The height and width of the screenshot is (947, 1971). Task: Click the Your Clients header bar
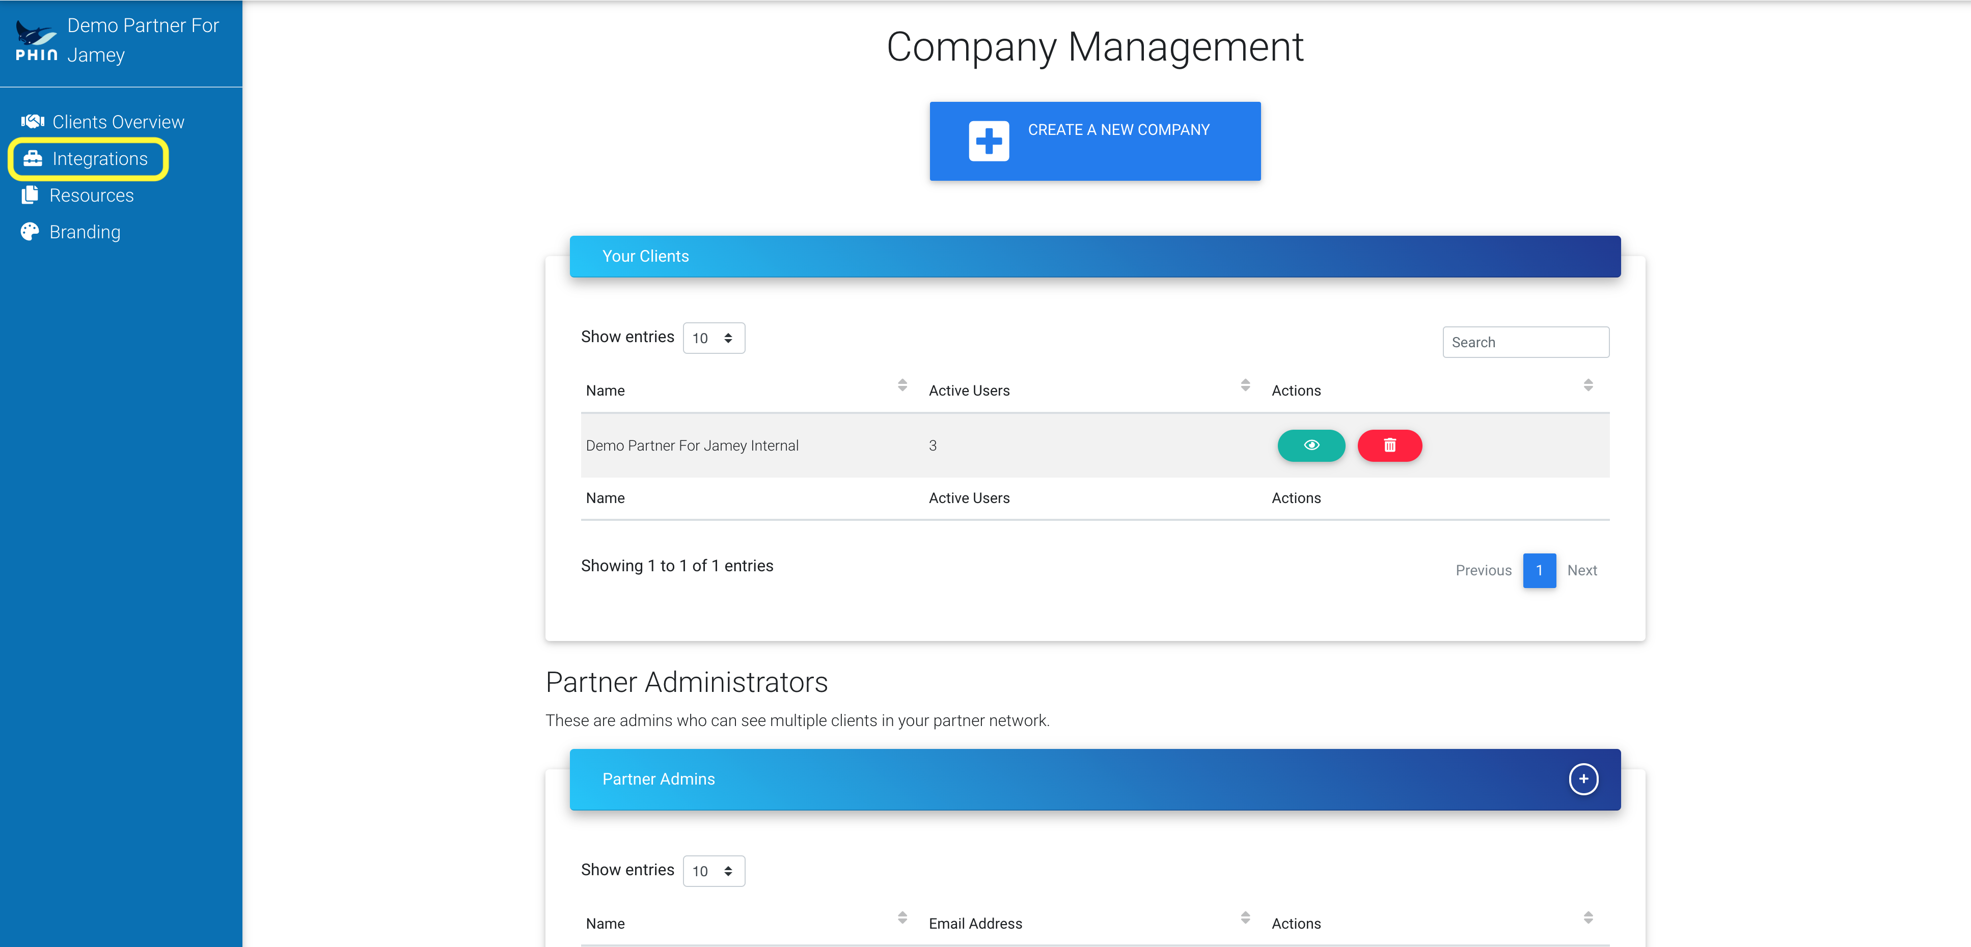(x=1095, y=256)
